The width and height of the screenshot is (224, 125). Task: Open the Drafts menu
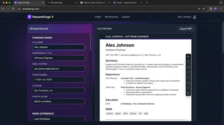(x=98, y=17)
